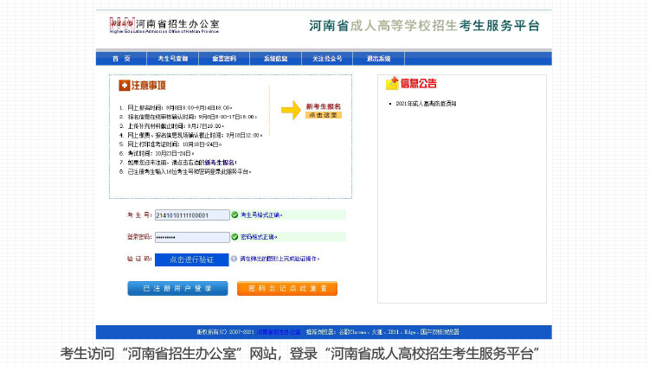
Task: Click the info icon next to verification hint
Action: click(x=234, y=259)
